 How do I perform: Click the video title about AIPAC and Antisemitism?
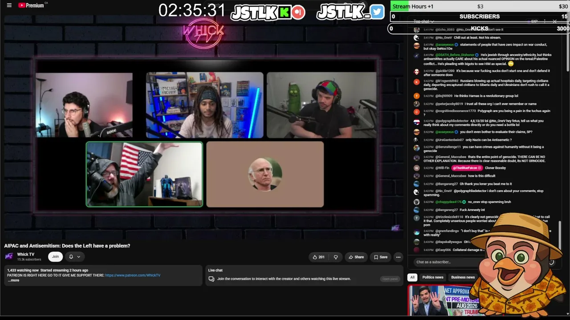click(67, 246)
